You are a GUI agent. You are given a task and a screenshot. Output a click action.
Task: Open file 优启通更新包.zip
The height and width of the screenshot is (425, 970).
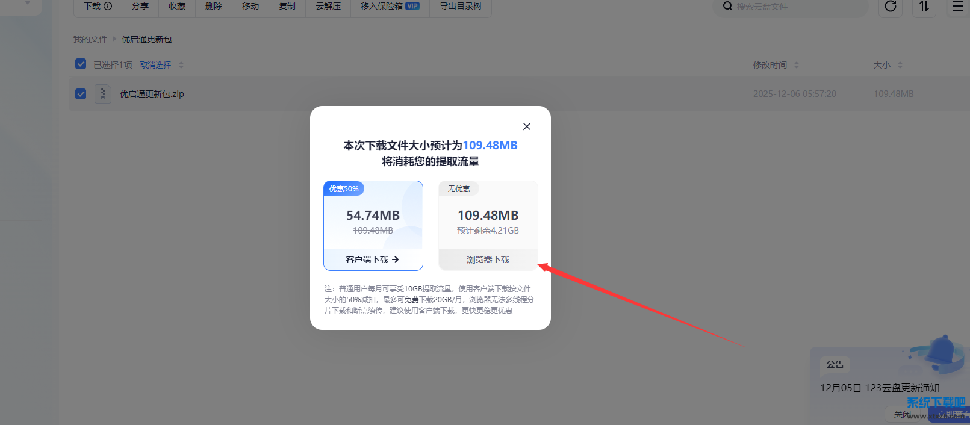click(x=152, y=94)
